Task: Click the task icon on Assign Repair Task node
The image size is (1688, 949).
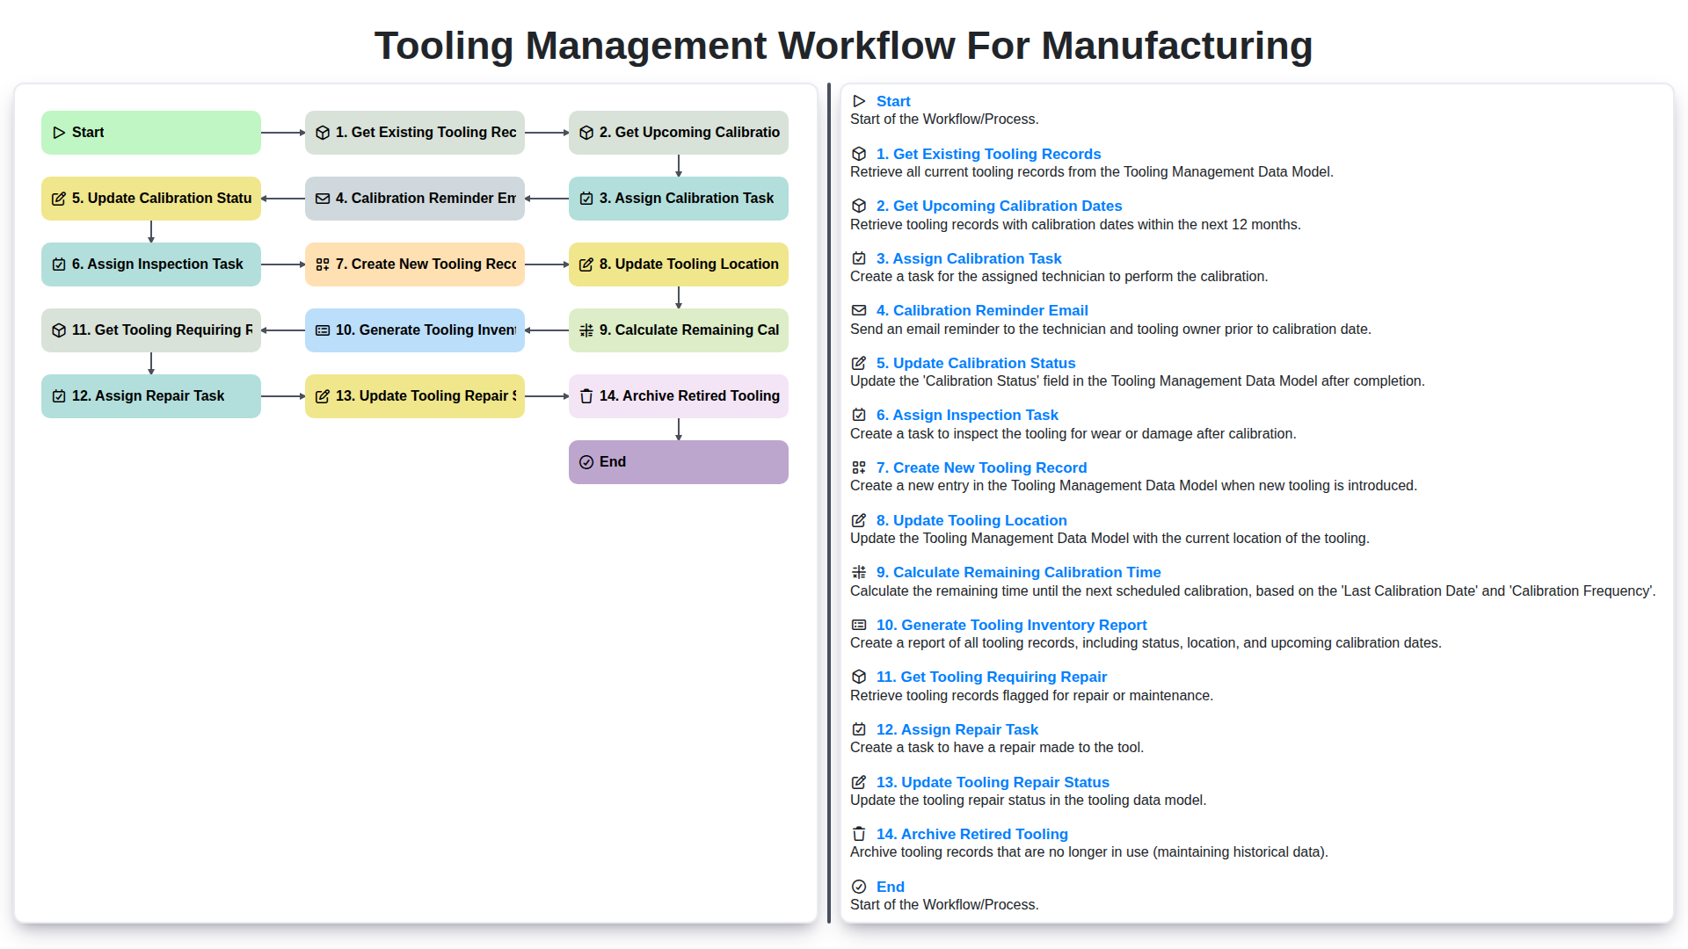Action: pos(58,395)
